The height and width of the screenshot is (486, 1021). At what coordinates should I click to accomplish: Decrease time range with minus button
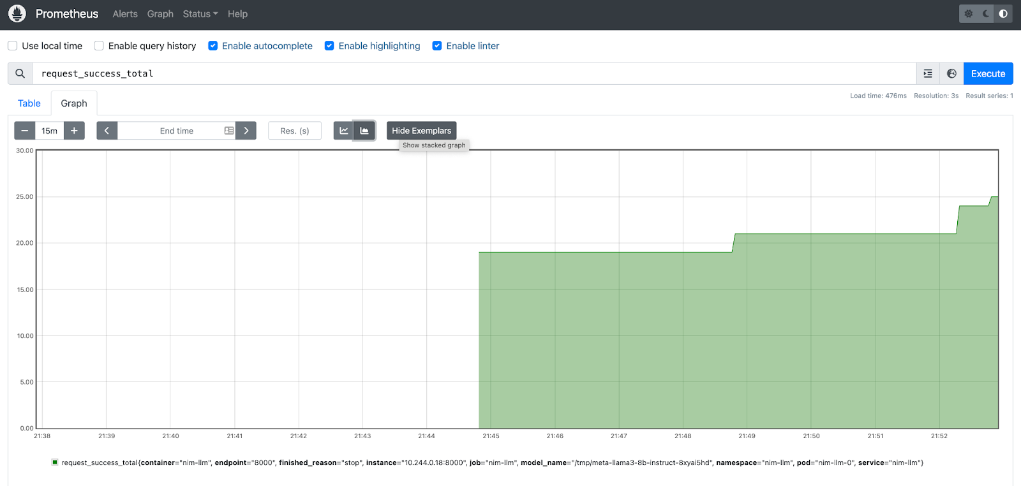pyautogui.click(x=25, y=131)
